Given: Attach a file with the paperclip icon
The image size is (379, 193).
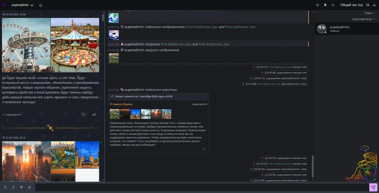Looking at the screenshot, I should (30, 187).
